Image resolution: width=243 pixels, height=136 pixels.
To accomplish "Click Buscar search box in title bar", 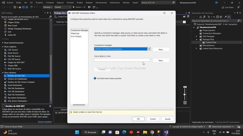I will (158, 3).
